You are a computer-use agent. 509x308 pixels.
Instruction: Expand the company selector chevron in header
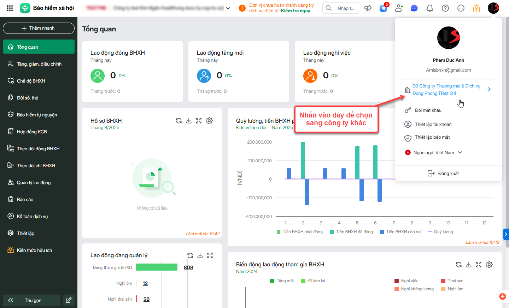pyautogui.click(x=228, y=8)
